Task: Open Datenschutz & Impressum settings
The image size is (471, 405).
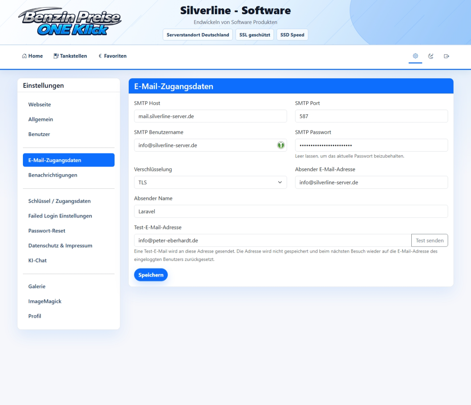Action: click(x=69, y=246)
